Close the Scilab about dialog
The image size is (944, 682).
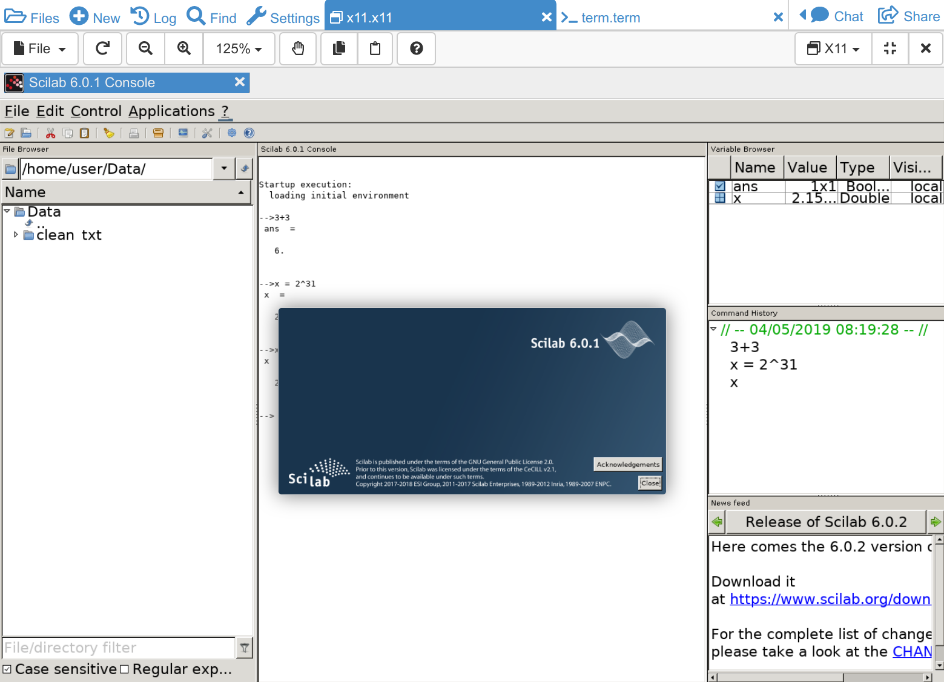650,483
